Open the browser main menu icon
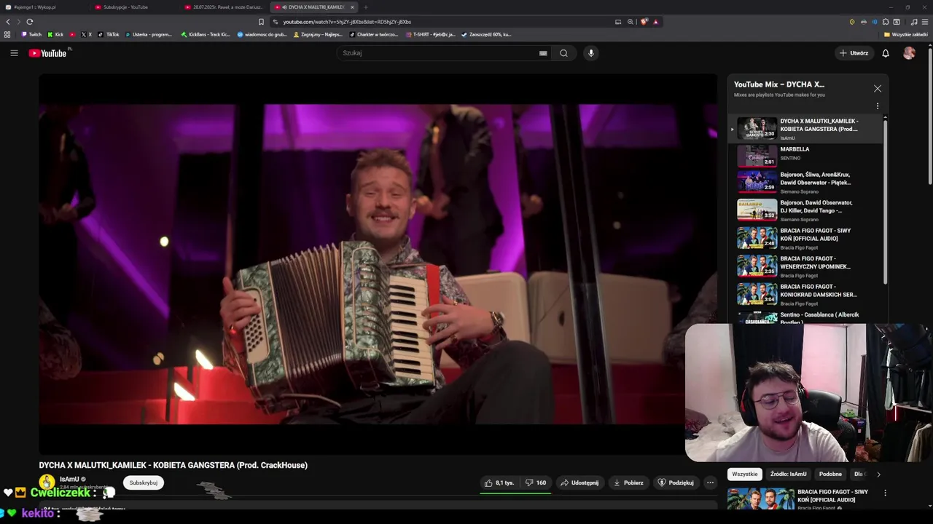This screenshot has width=933, height=524. click(925, 22)
